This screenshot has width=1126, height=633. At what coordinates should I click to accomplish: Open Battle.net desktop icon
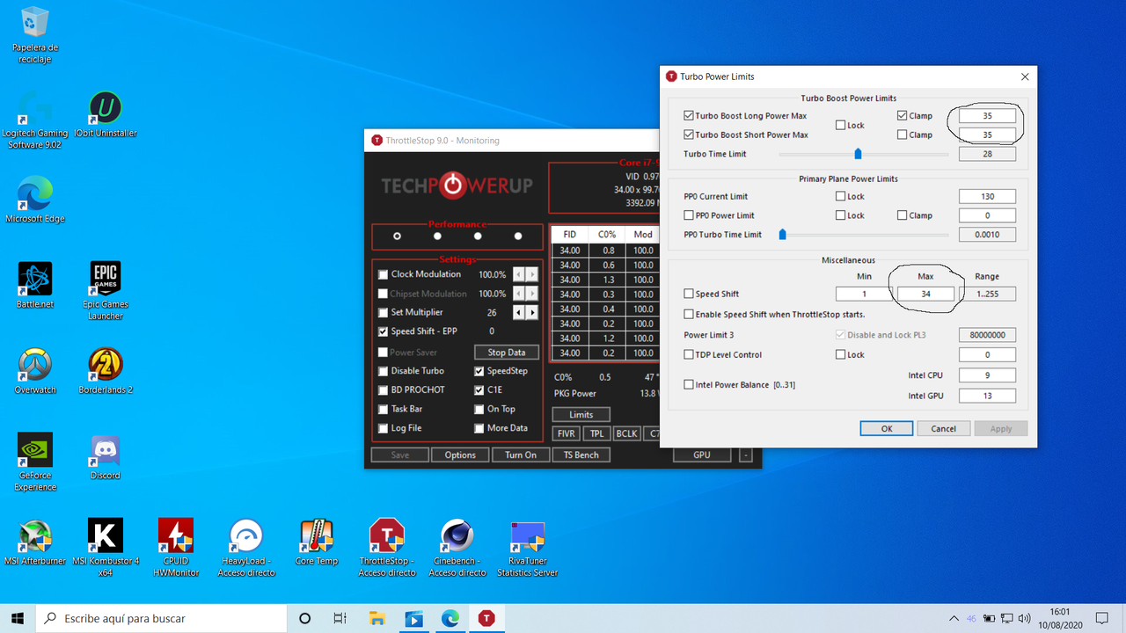[35, 286]
